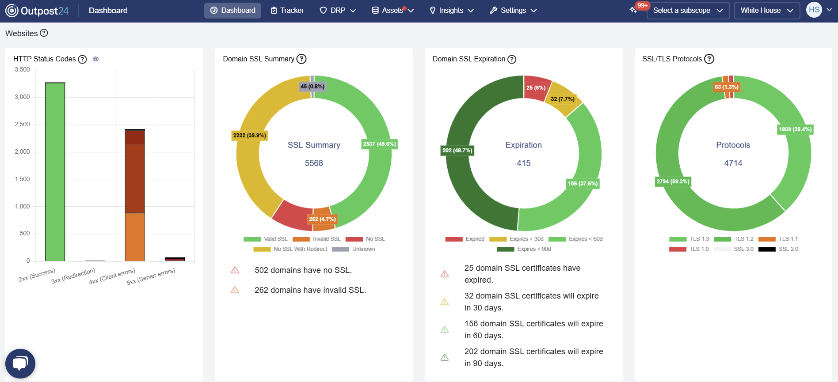Viewport: 838px width, 382px height.
Task: Click the Dashboard navigation button
Action: coord(232,11)
